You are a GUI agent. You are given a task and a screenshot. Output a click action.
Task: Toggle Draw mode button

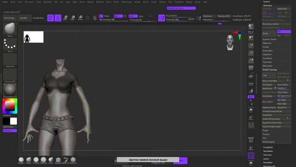(58, 18)
